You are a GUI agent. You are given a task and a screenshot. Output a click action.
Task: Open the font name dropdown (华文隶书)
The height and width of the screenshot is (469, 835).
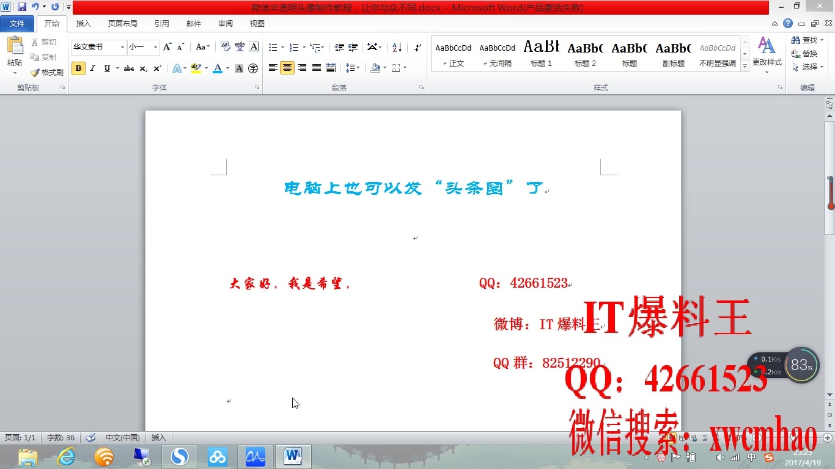point(122,47)
